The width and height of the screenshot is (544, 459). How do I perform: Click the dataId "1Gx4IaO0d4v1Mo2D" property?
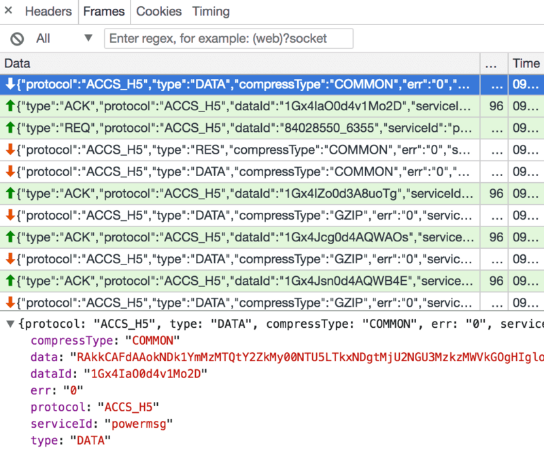[x=119, y=373]
